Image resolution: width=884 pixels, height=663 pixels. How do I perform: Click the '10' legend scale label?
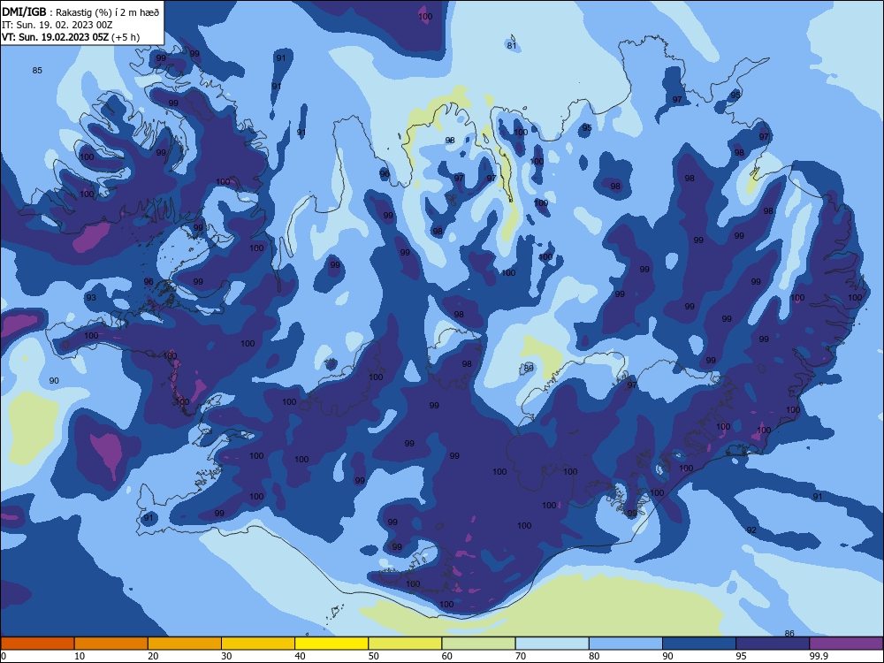80,656
